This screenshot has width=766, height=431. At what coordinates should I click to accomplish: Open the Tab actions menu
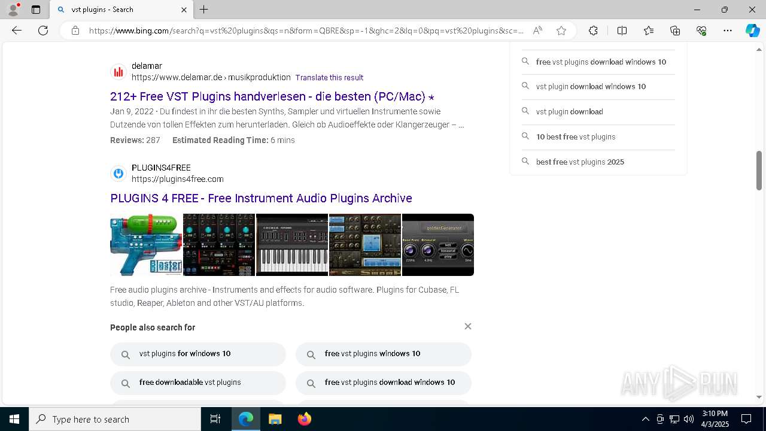(36, 10)
